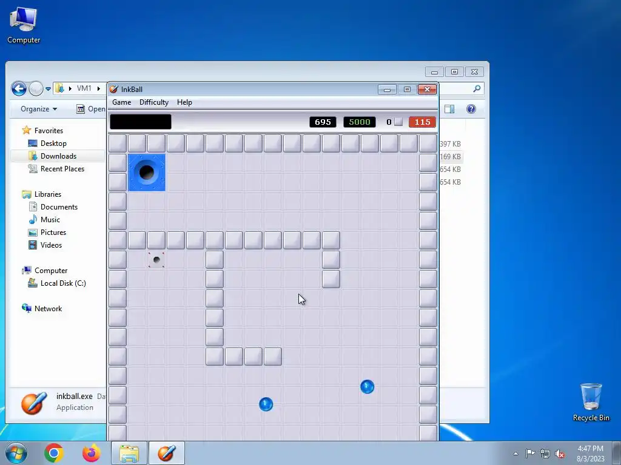Open recent locations dropdown arrow in Explorer
Screen dimensions: 621x465
48,89
